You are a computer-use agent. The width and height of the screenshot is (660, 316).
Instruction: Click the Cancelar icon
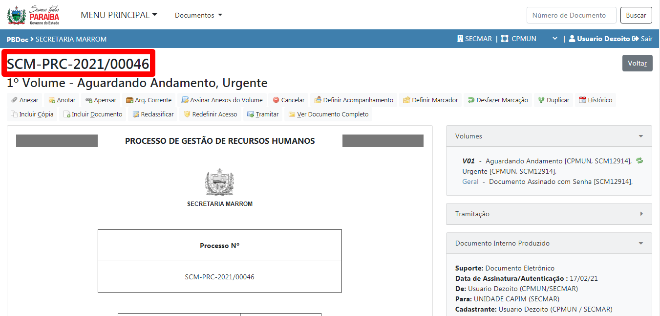pyautogui.click(x=288, y=100)
